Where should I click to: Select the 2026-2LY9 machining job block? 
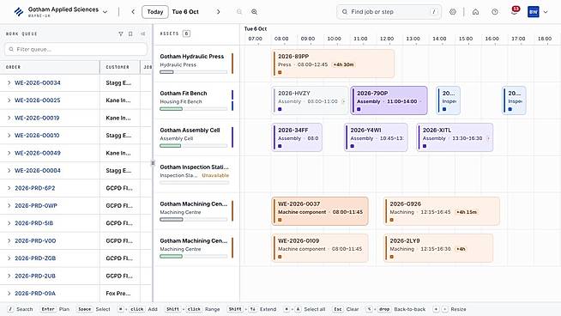point(438,248)
